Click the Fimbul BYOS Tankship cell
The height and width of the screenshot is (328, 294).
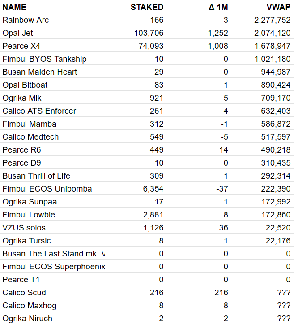44,59
